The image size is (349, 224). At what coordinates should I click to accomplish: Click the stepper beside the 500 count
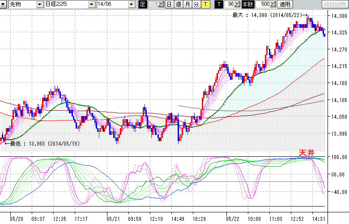coord(273,4)
